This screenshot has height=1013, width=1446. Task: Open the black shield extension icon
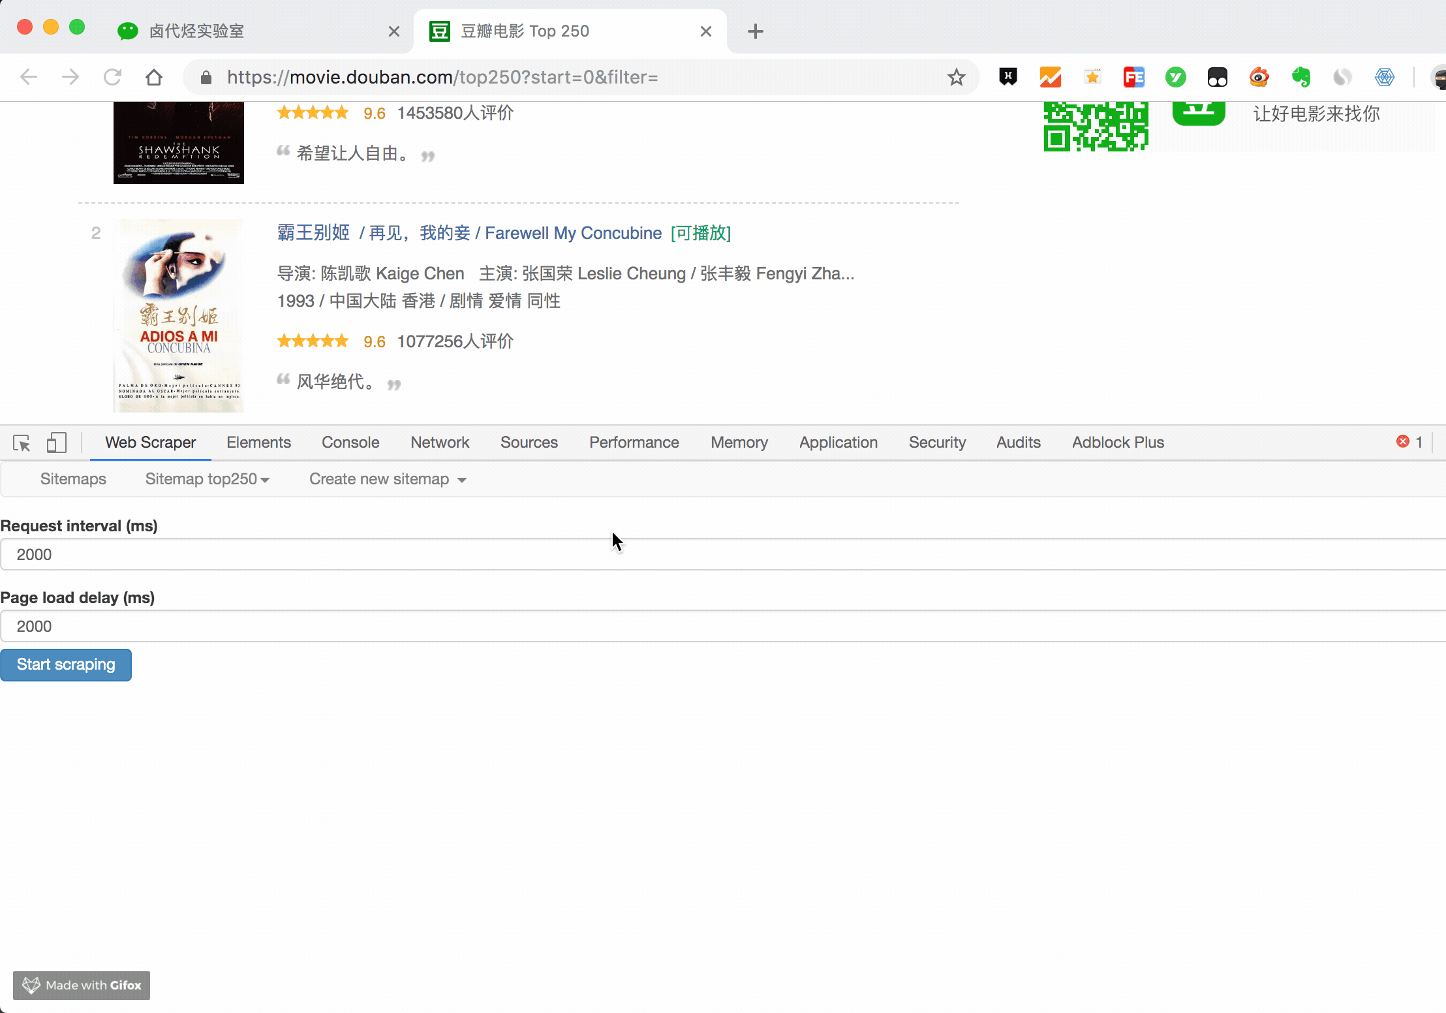tap(1008, 77)
